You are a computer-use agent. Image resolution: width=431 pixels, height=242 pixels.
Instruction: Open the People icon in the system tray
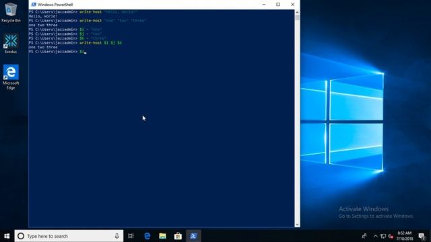point(364,236)
